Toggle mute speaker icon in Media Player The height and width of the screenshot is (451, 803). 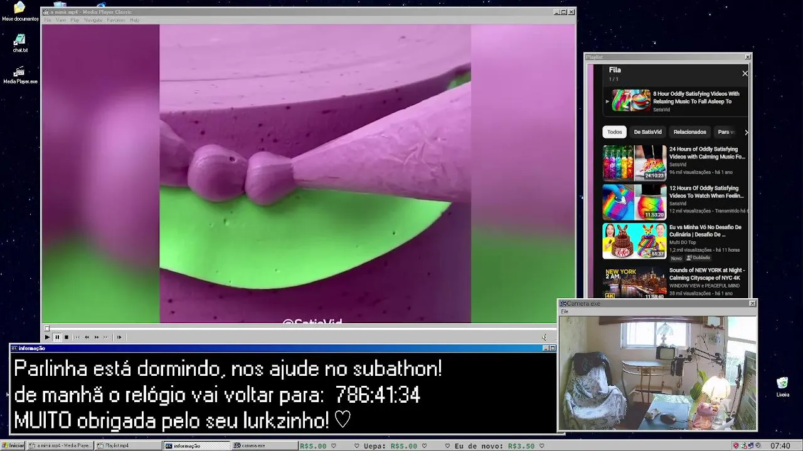[544, 337]
